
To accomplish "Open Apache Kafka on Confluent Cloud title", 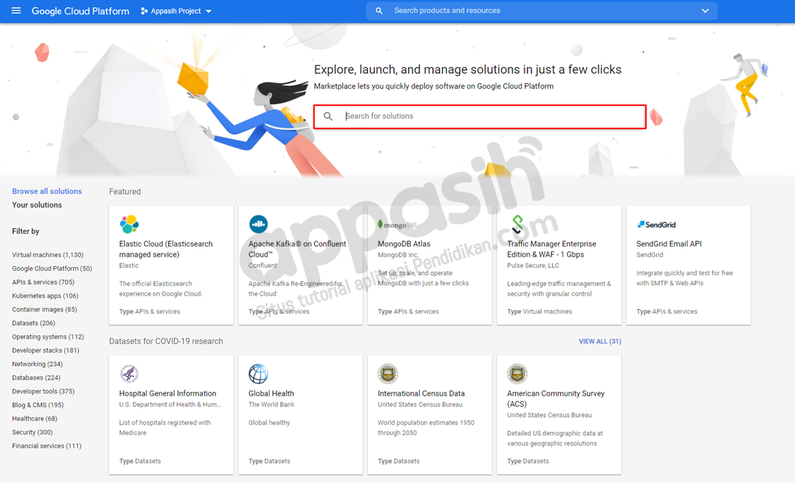I will [x=297, y=249].
